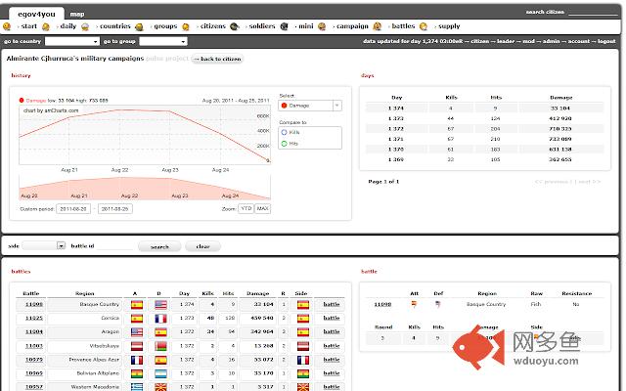Click defender USA flag in Basque Country battles row
Screen dimensions: 626x391
click(160, 305)
